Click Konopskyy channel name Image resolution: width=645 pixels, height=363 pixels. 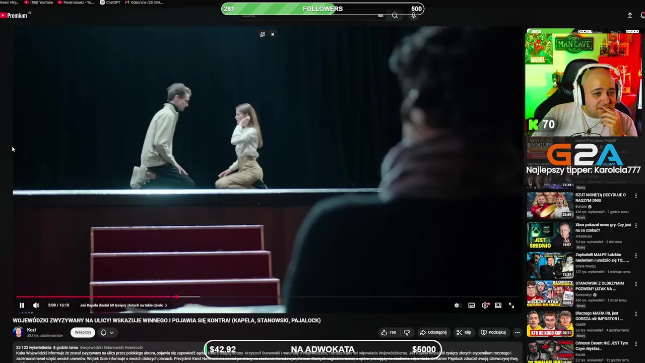[x=584, y=295]
